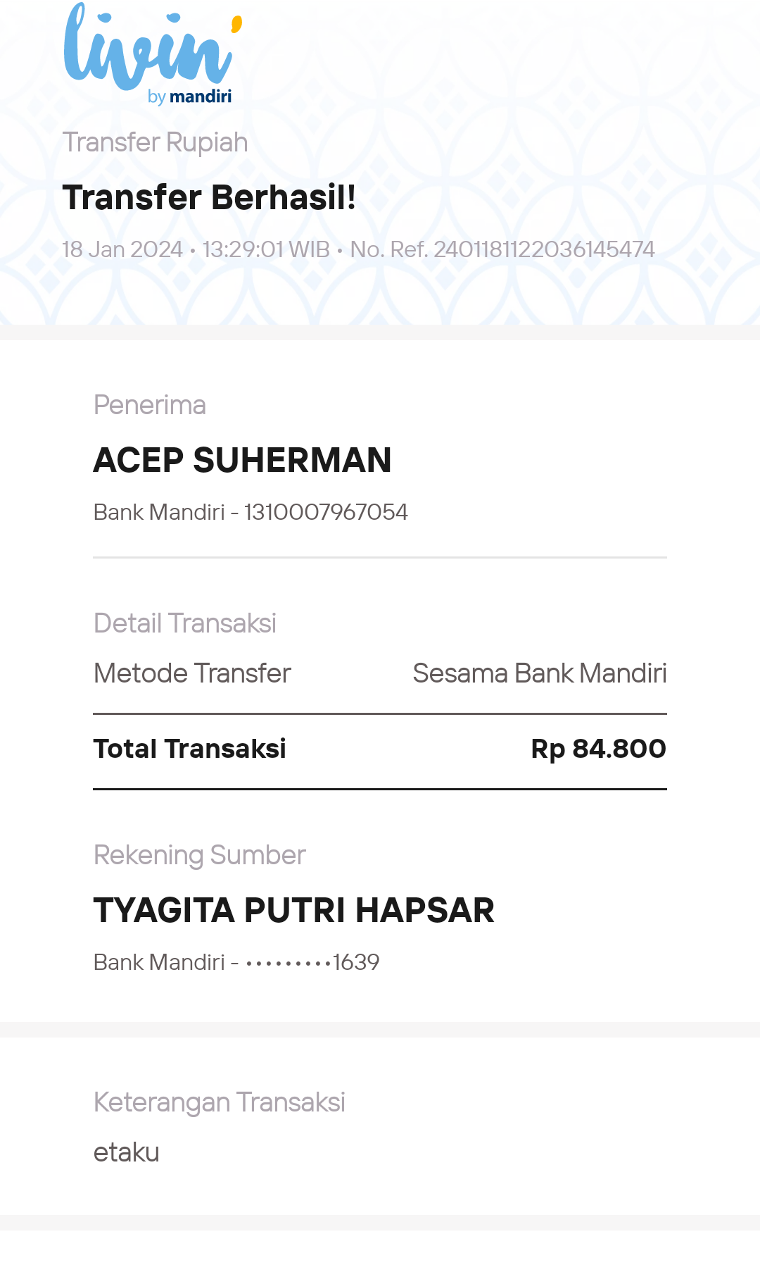Click the Transfer Rupiah heading
760x1277 pixels.
click(155, 142)
